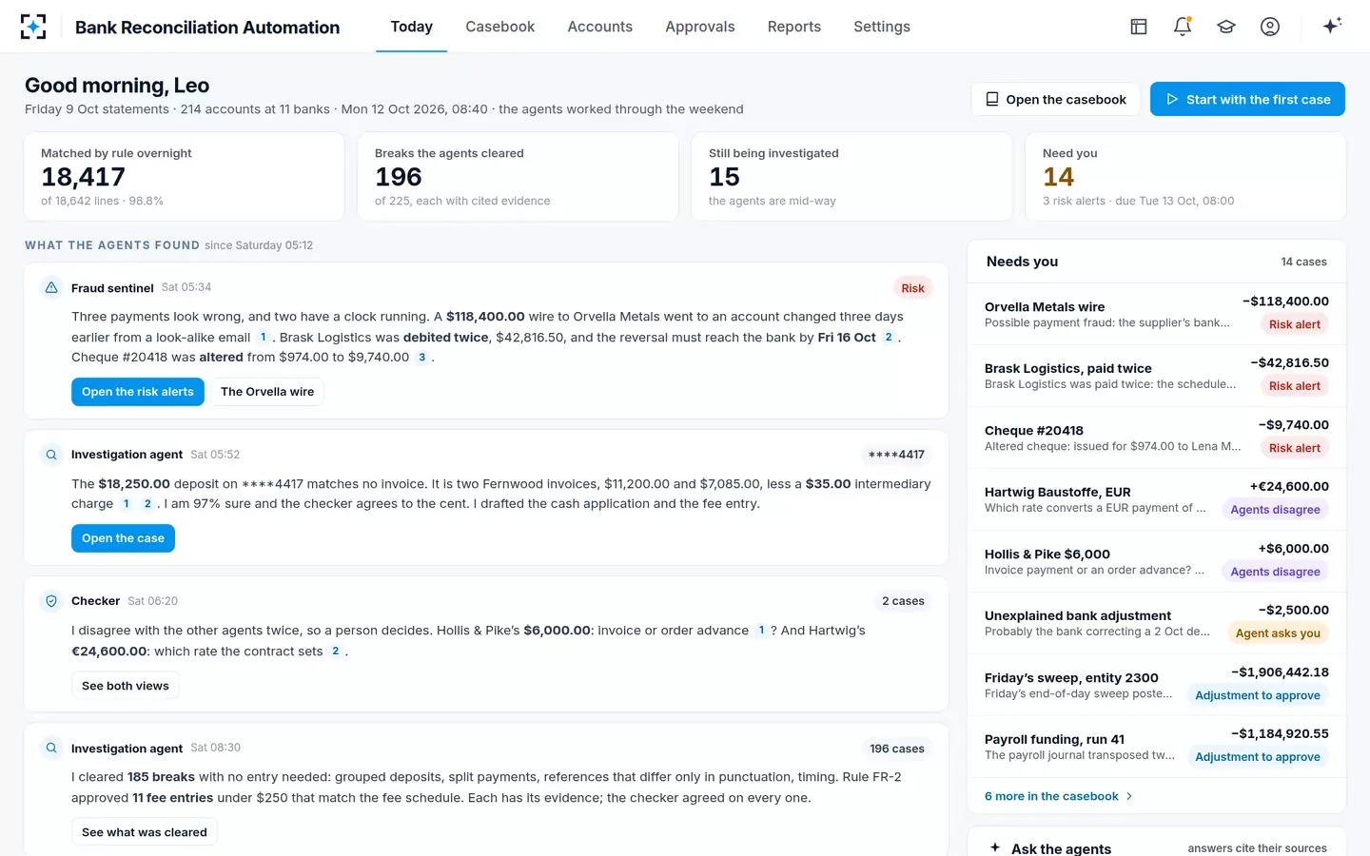
Task: Open the Orvella Metals wire case row
Action: (x=1157, y=314)
